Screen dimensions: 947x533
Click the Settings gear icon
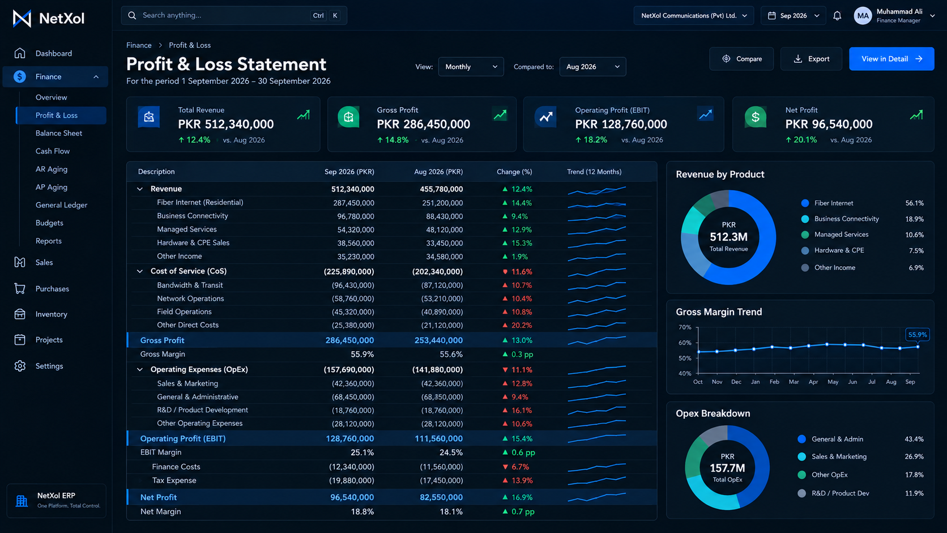20,366
